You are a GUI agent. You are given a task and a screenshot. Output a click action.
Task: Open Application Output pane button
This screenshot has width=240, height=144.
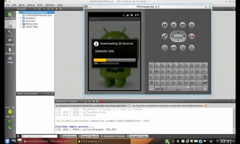112,136
